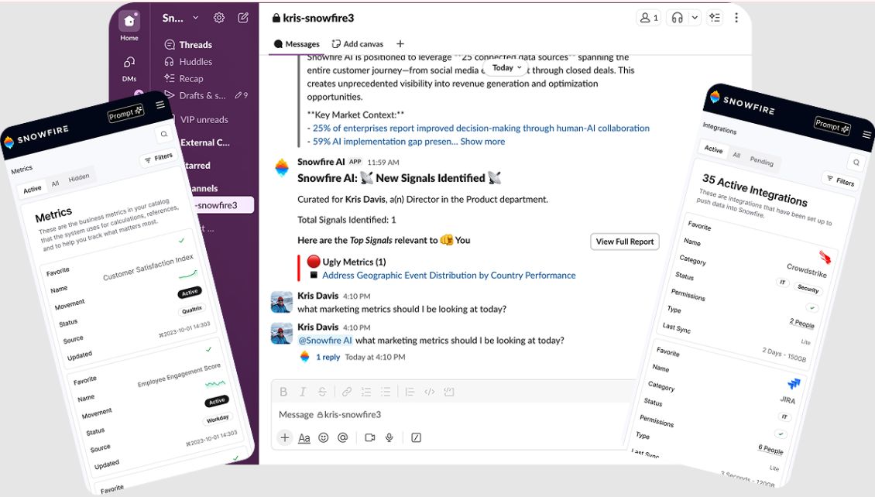This screenshot has height=497, width=875.
Task: Insert a blockquote in composer
Action: click(x=410, y=392)
